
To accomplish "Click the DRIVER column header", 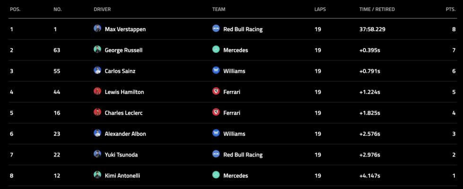I will click(102, 9).
